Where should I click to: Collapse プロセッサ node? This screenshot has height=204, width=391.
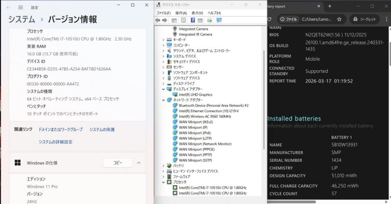tap(163, 182)
